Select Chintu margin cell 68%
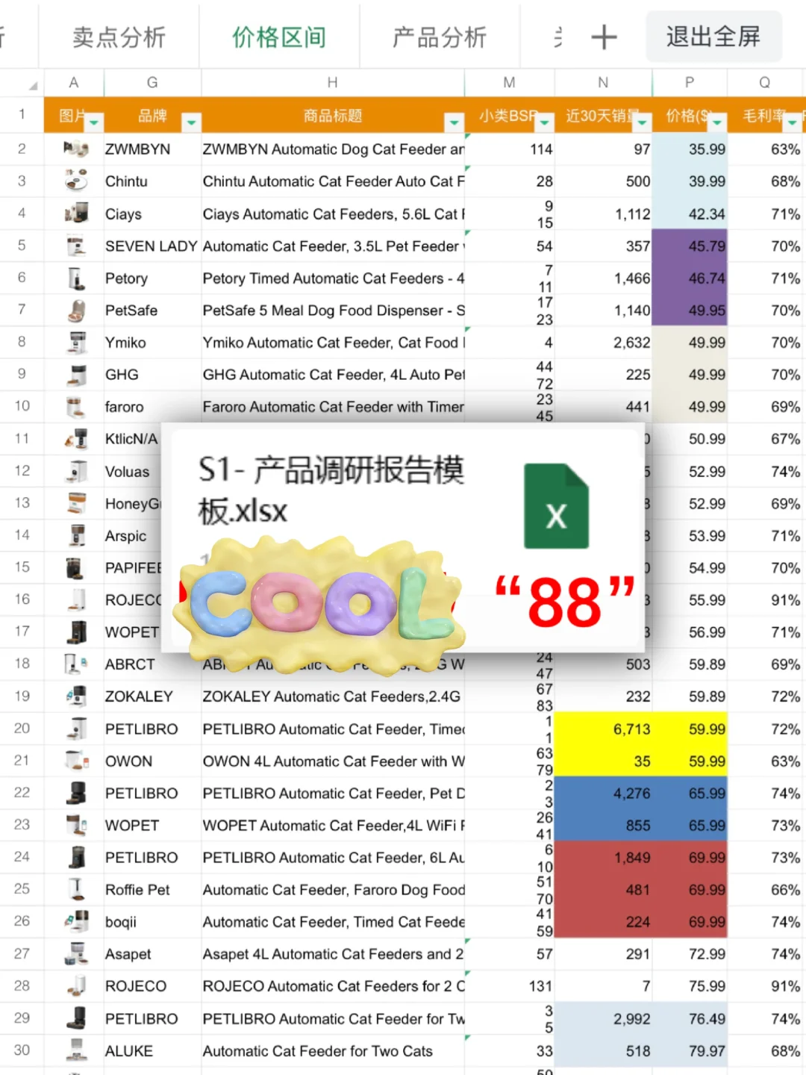This screenshot has width=806, height=1075. click(766, 181)
